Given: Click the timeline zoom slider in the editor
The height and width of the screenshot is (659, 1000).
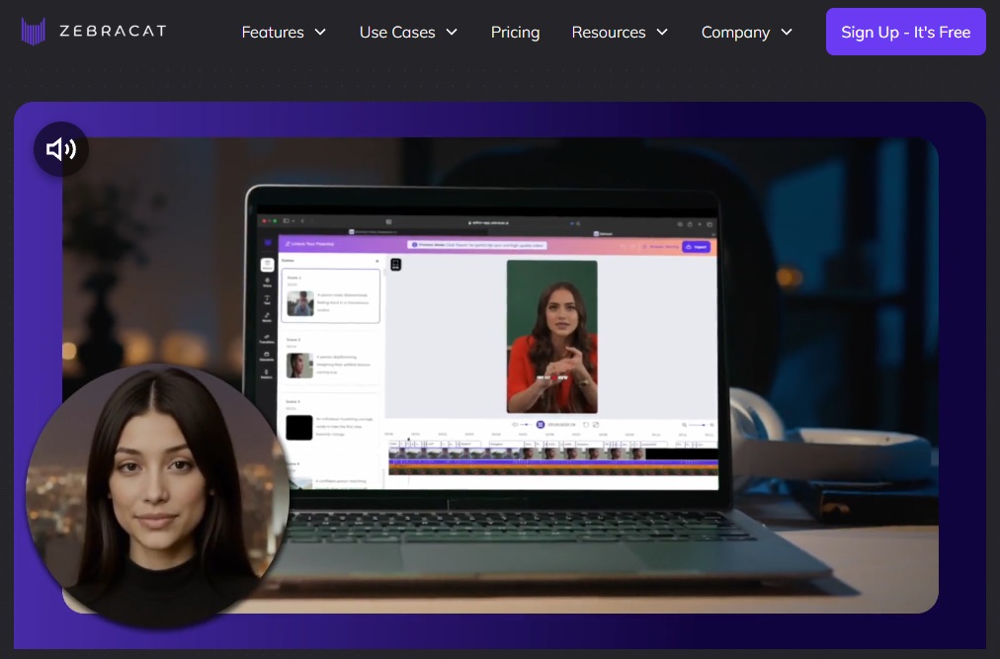Looking at the screenshot, I should (x=698, y=424).
